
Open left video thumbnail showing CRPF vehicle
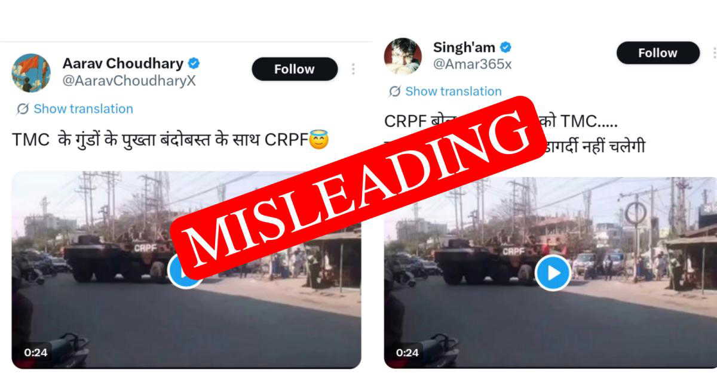pyautogui.click(x=186, y=270)
